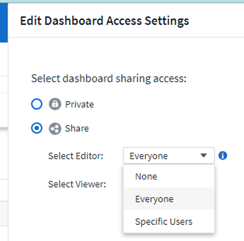
Task: Select the Private radio button
Action: (x=37, y=104)
